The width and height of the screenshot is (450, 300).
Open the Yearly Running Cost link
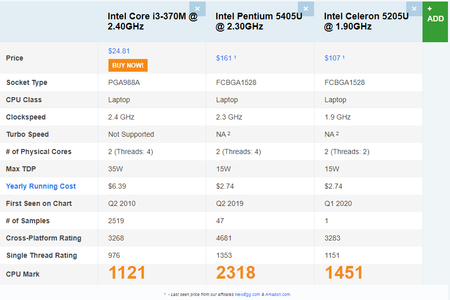[41, 186]
